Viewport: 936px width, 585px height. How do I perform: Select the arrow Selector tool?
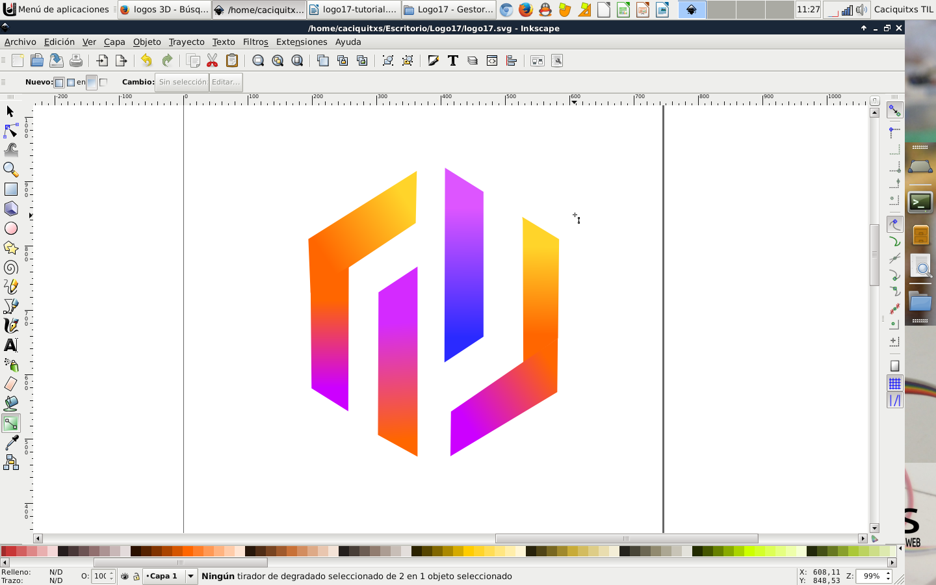tap(10, 112)
